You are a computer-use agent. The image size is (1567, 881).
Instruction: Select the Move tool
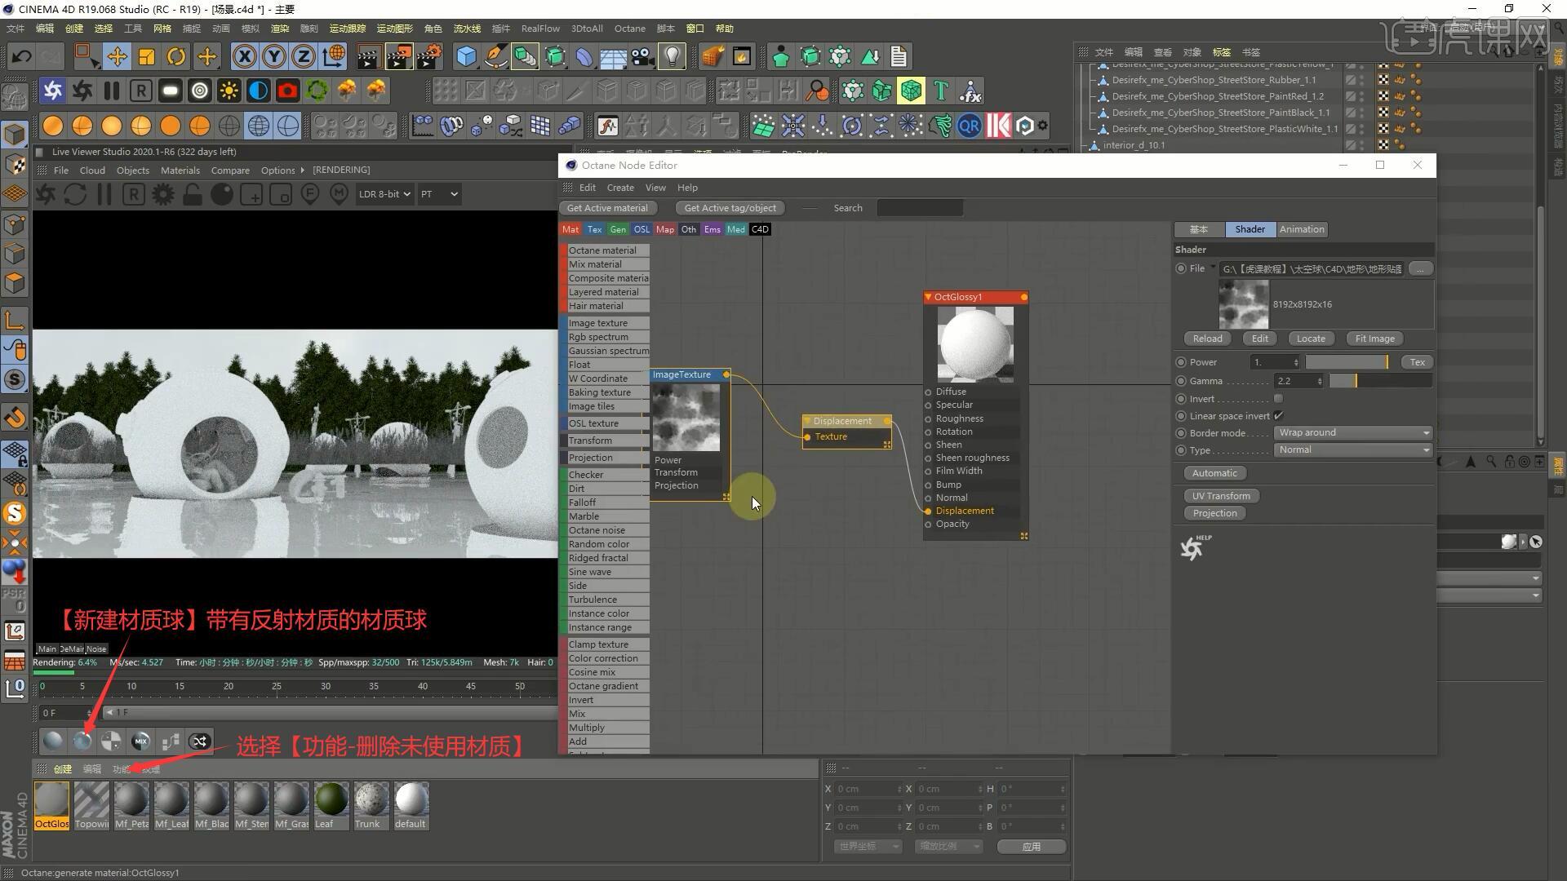click(117, 56)
